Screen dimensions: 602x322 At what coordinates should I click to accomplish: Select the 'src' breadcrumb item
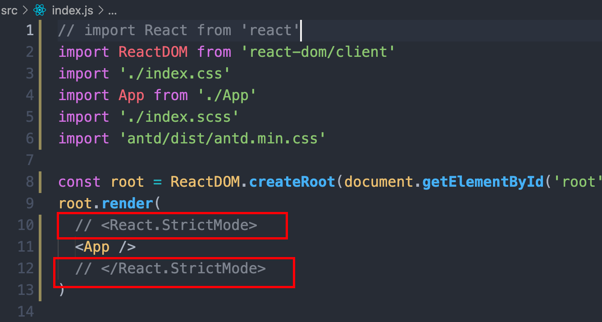coord(9,10)
